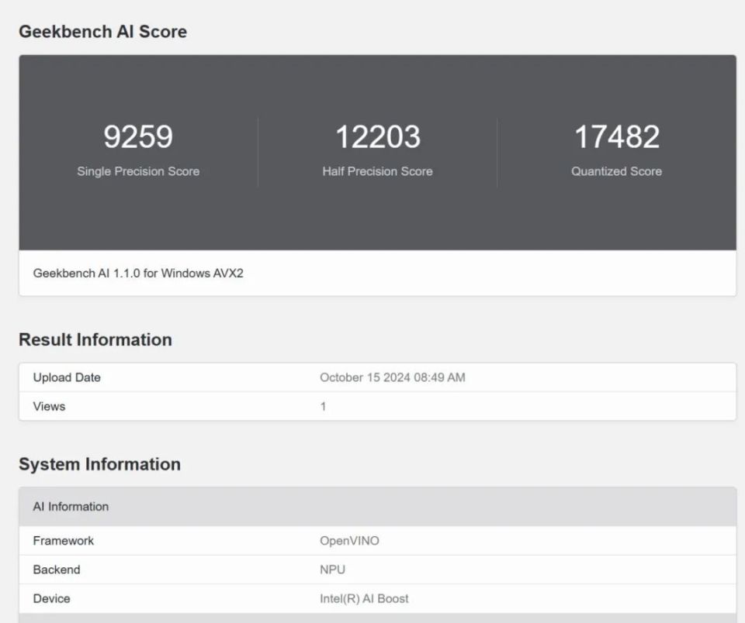Click the Upload Date label

tap(67, 377)
